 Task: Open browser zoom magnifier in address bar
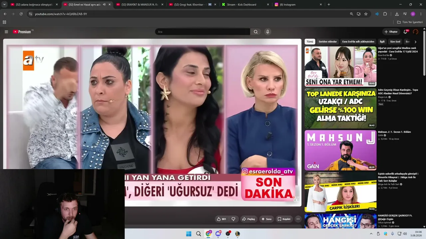pyautogui.click(x=351, y=14)
